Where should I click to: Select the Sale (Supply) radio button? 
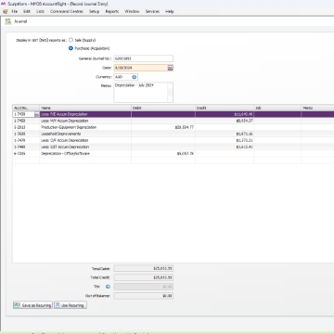(x=71, y=40)
